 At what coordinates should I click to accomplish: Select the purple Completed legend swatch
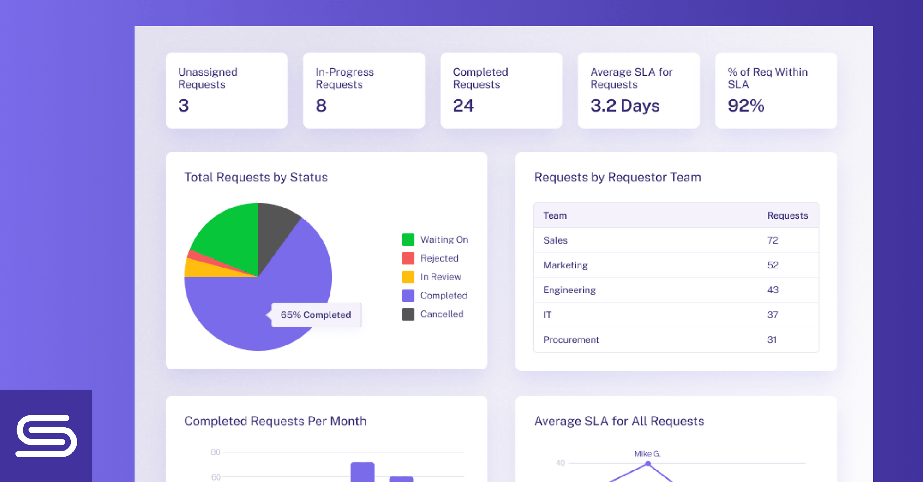click(x=408, y=295)
